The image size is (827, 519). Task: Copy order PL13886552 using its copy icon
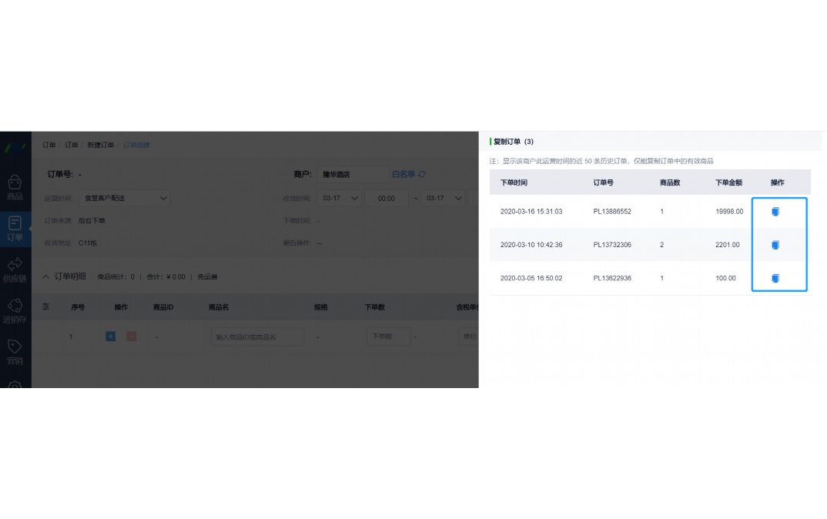tap(775, 212)
